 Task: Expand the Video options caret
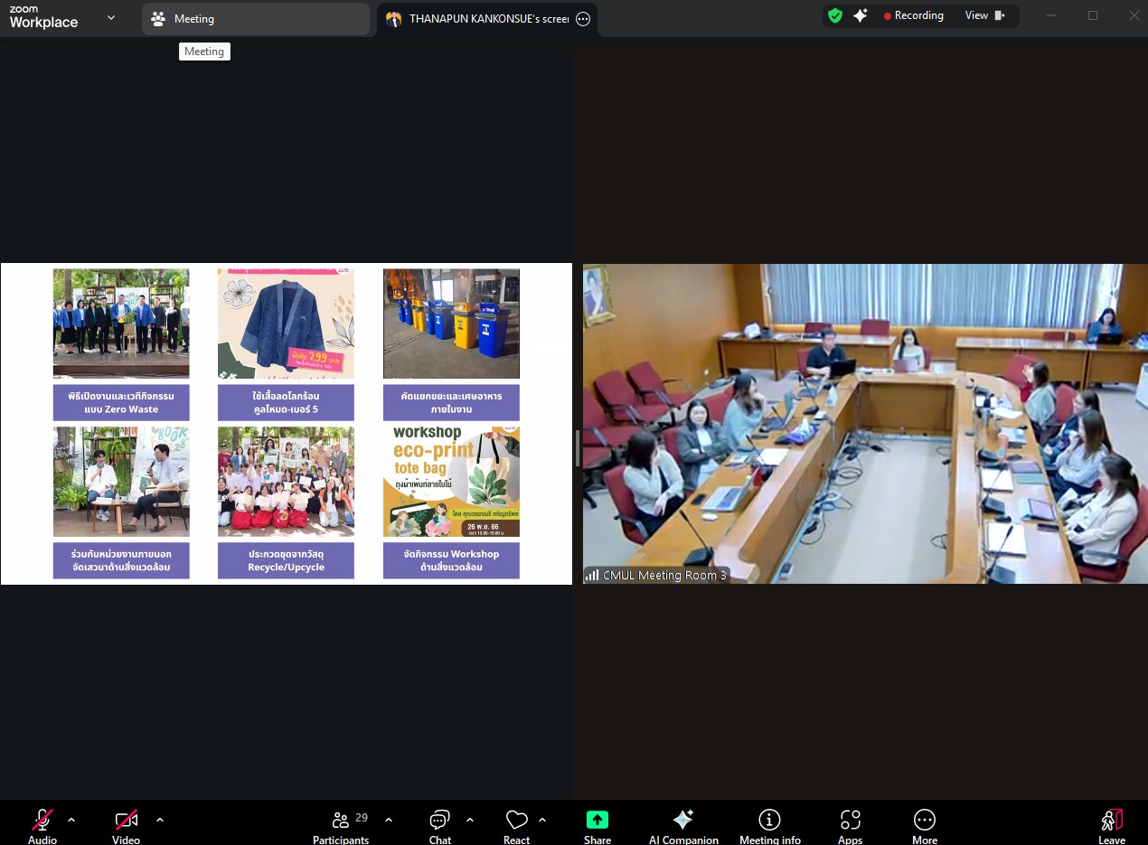click(160, 820)
